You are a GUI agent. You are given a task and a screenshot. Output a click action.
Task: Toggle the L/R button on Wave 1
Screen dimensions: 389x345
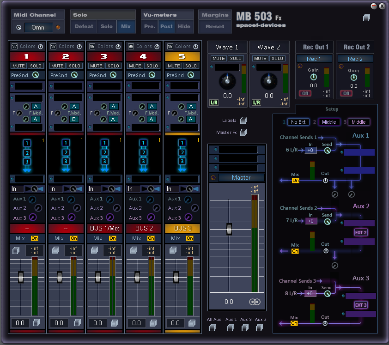pos(214,103)
